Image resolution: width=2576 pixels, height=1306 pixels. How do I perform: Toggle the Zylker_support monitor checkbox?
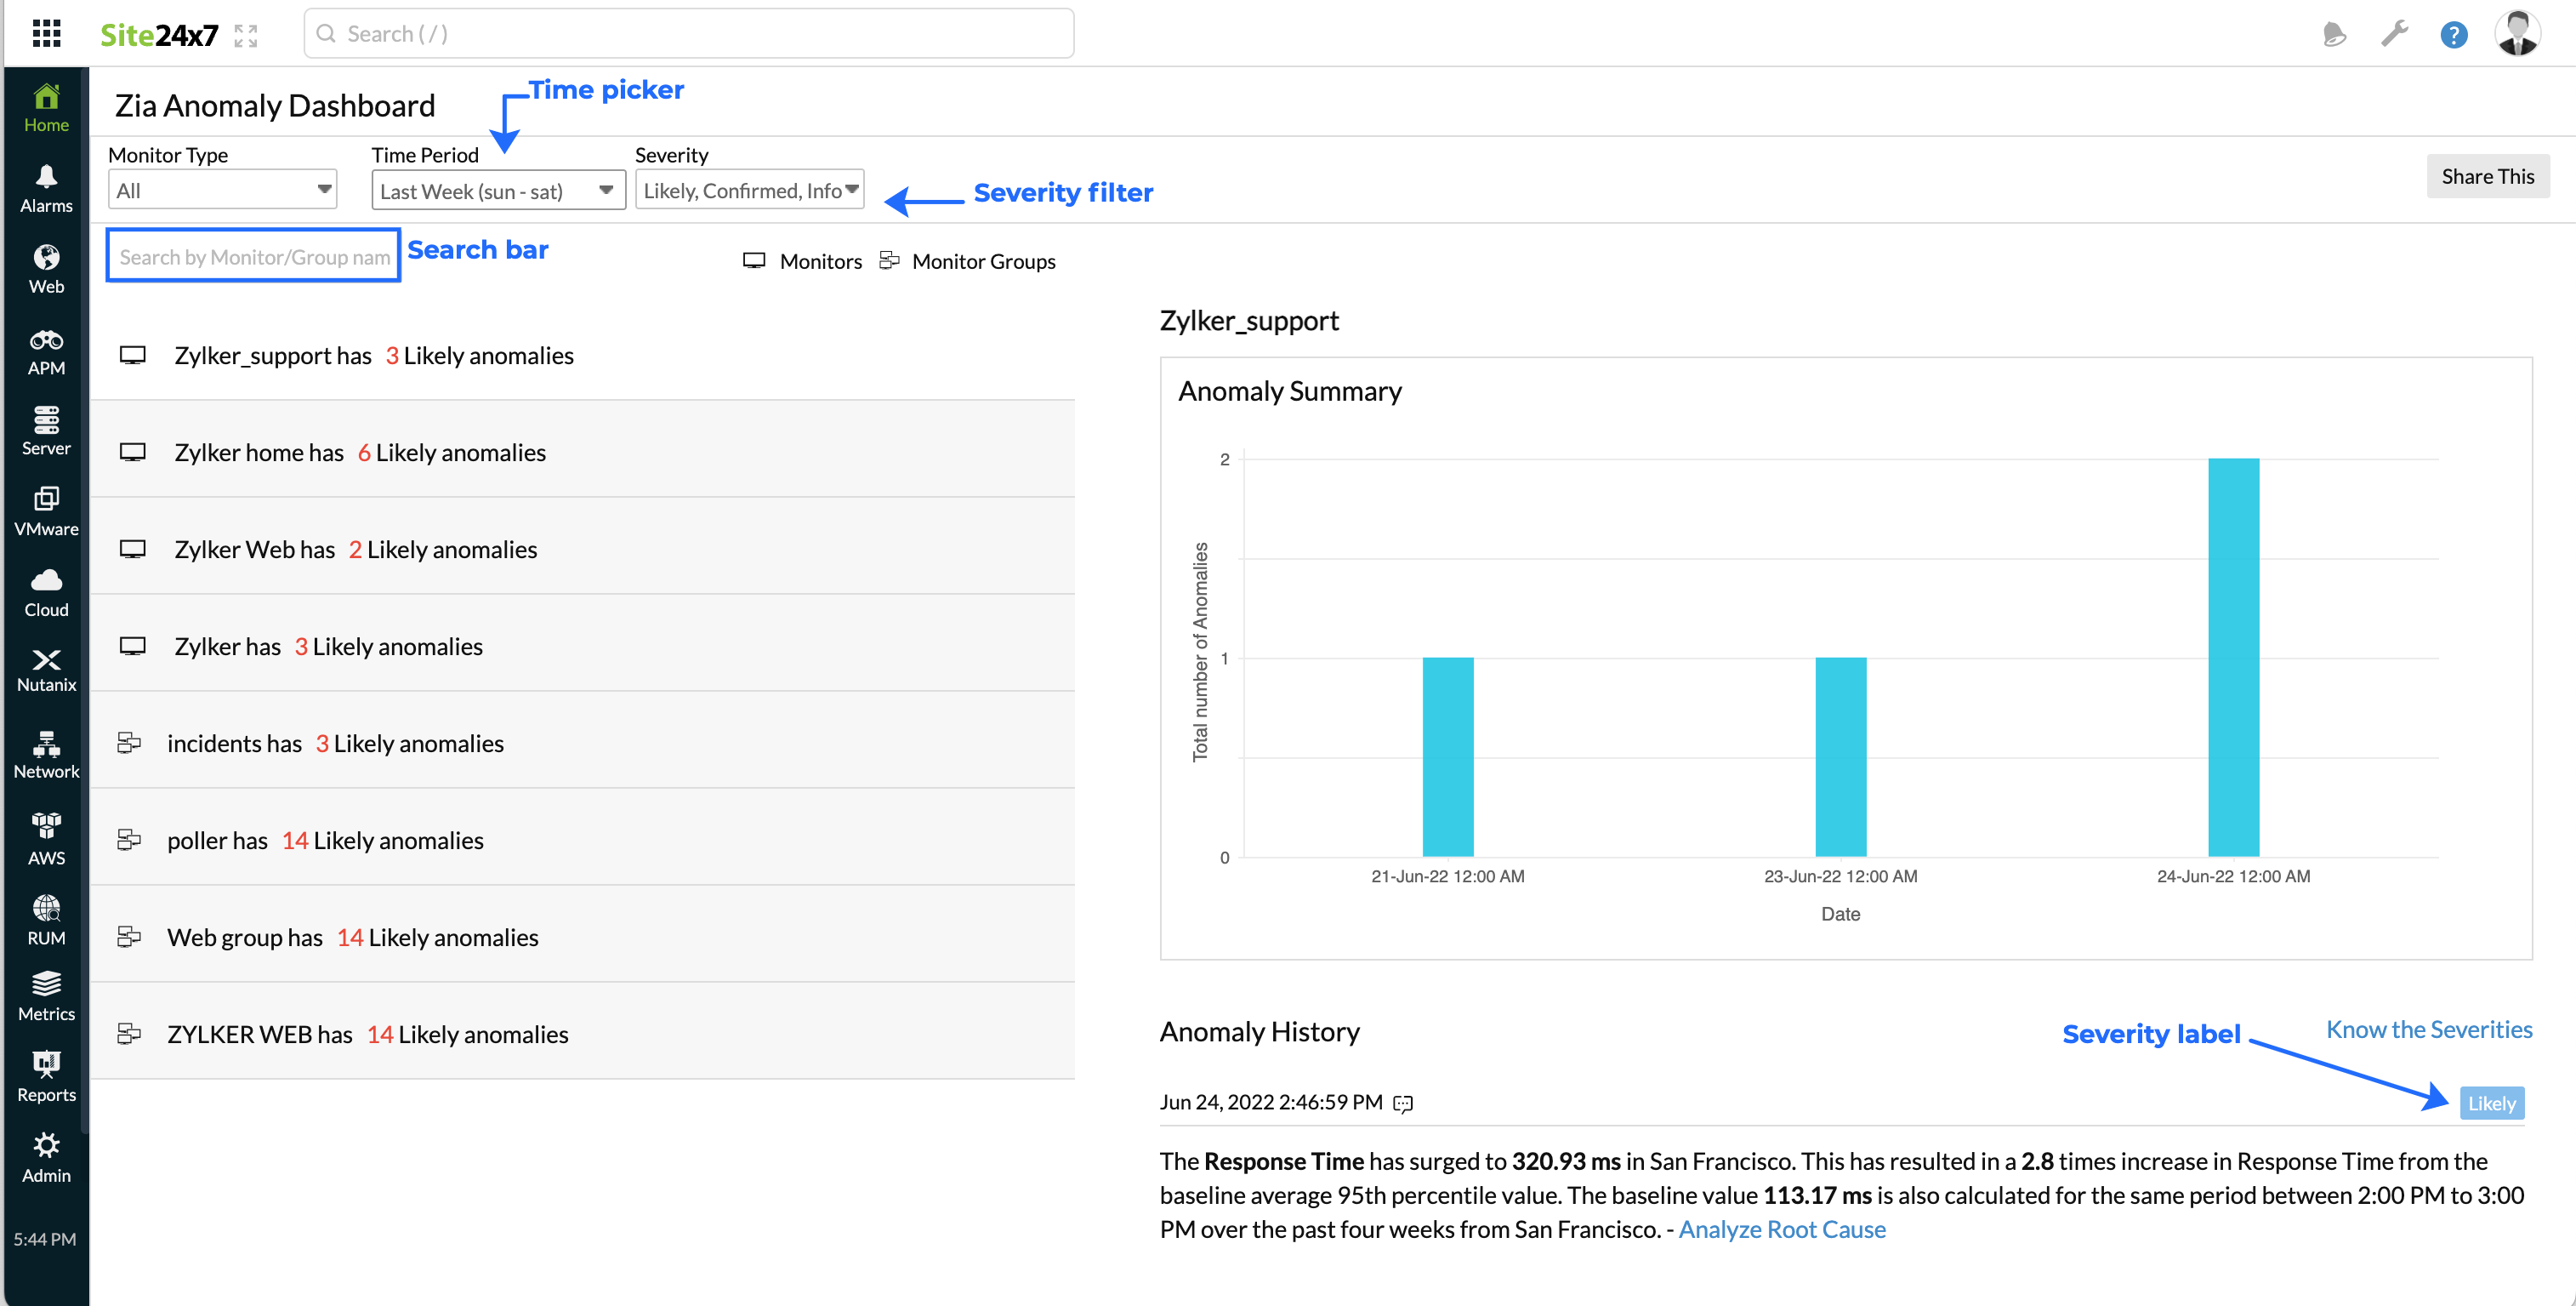point(134,353)
